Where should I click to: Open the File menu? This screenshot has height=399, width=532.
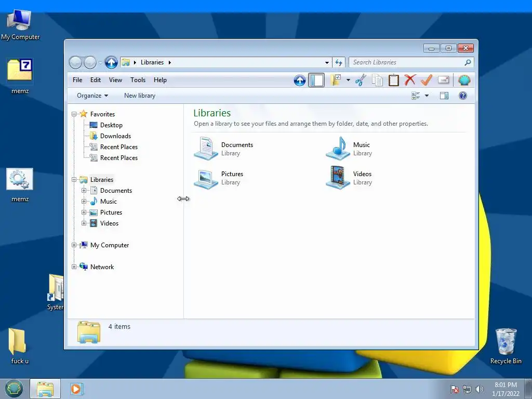[x=77, y=80]
